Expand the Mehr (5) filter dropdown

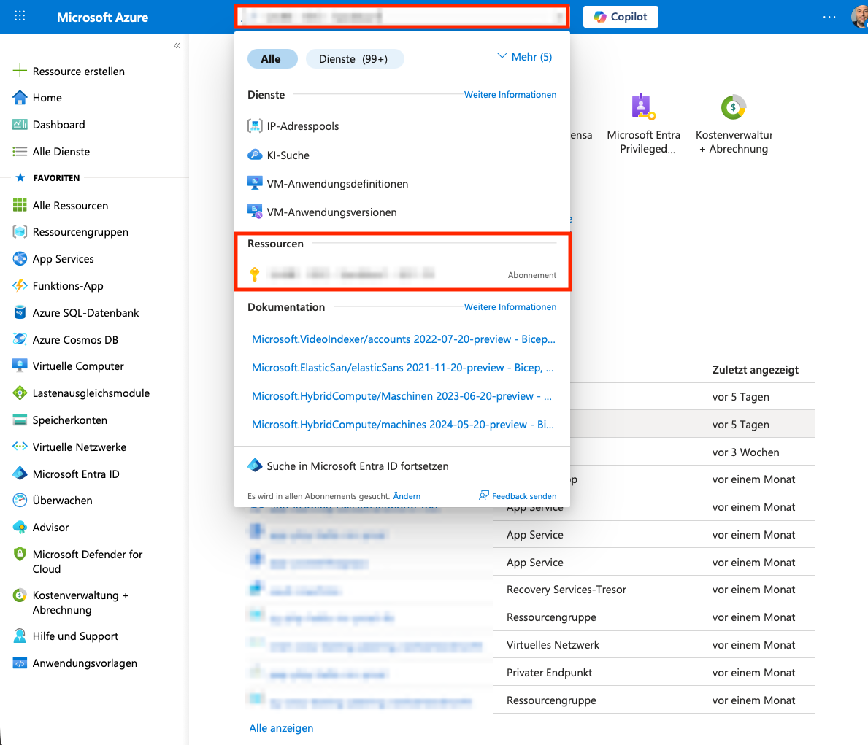coord(524,57)
